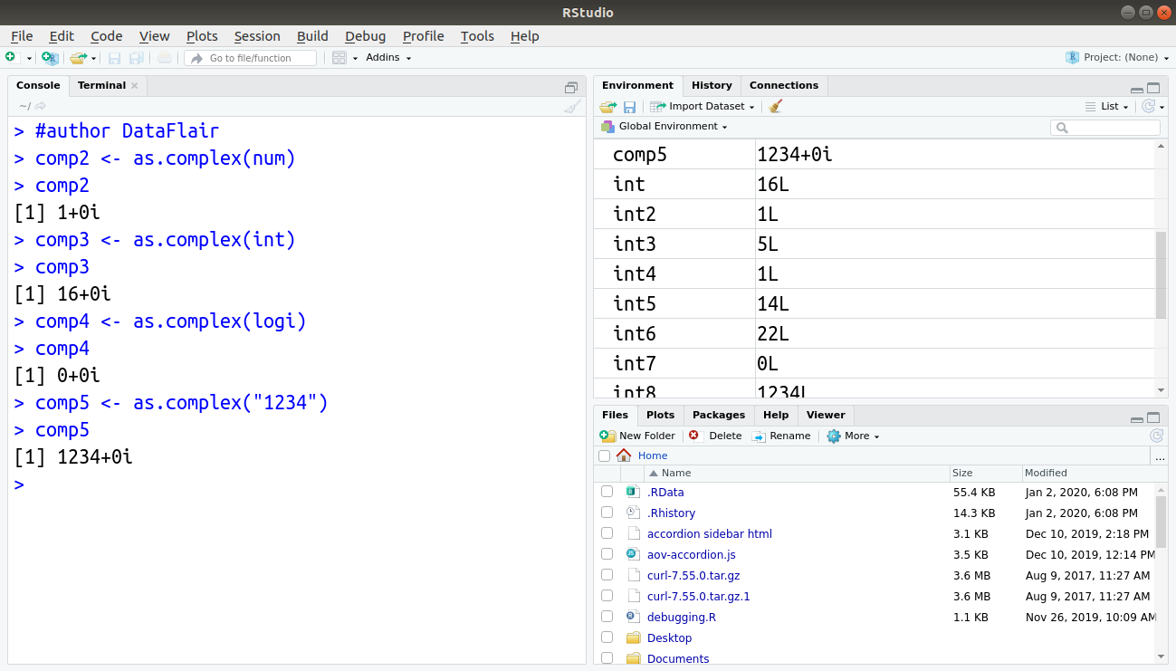1176x671 pixels.
Task: Click the Delete button in Files
Action: point(715,436)
